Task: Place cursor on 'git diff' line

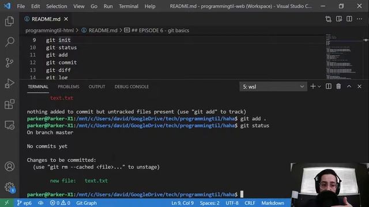Action: tap(58, 70)
